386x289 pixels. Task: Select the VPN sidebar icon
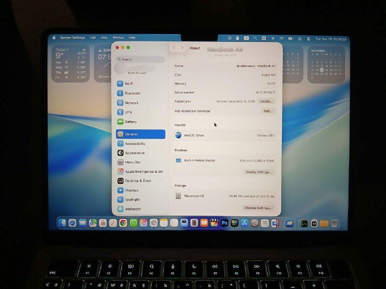[x=127, y=112]
